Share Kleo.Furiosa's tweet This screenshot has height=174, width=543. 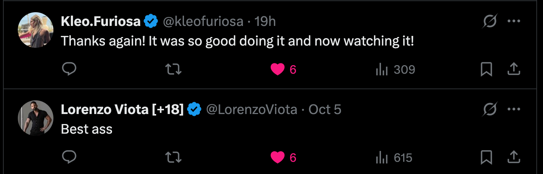(x=514, y=69)
